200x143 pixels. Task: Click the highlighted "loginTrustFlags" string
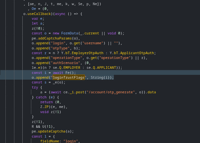(x=69, y=77)
